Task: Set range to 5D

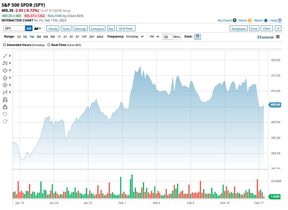Action: coord(25,37)
